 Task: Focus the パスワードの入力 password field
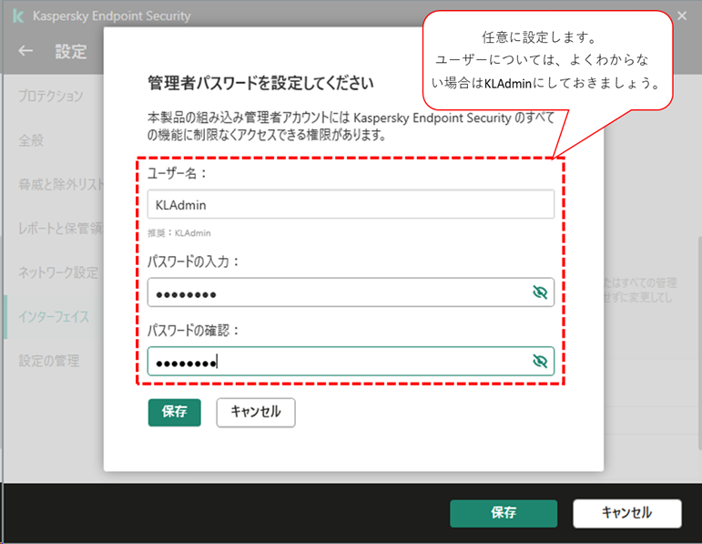351,293
